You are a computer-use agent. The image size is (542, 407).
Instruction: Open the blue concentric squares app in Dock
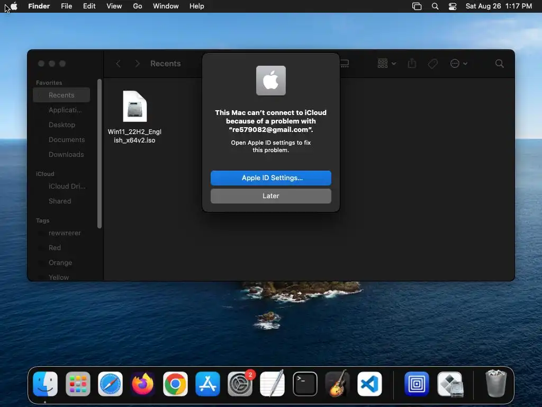(x=417, y=384)
